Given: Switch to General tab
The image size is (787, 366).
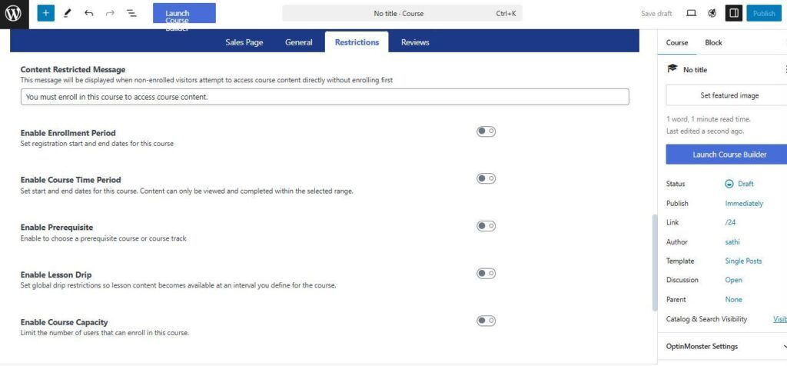Looking at the screenshot, I should [299, 42].
